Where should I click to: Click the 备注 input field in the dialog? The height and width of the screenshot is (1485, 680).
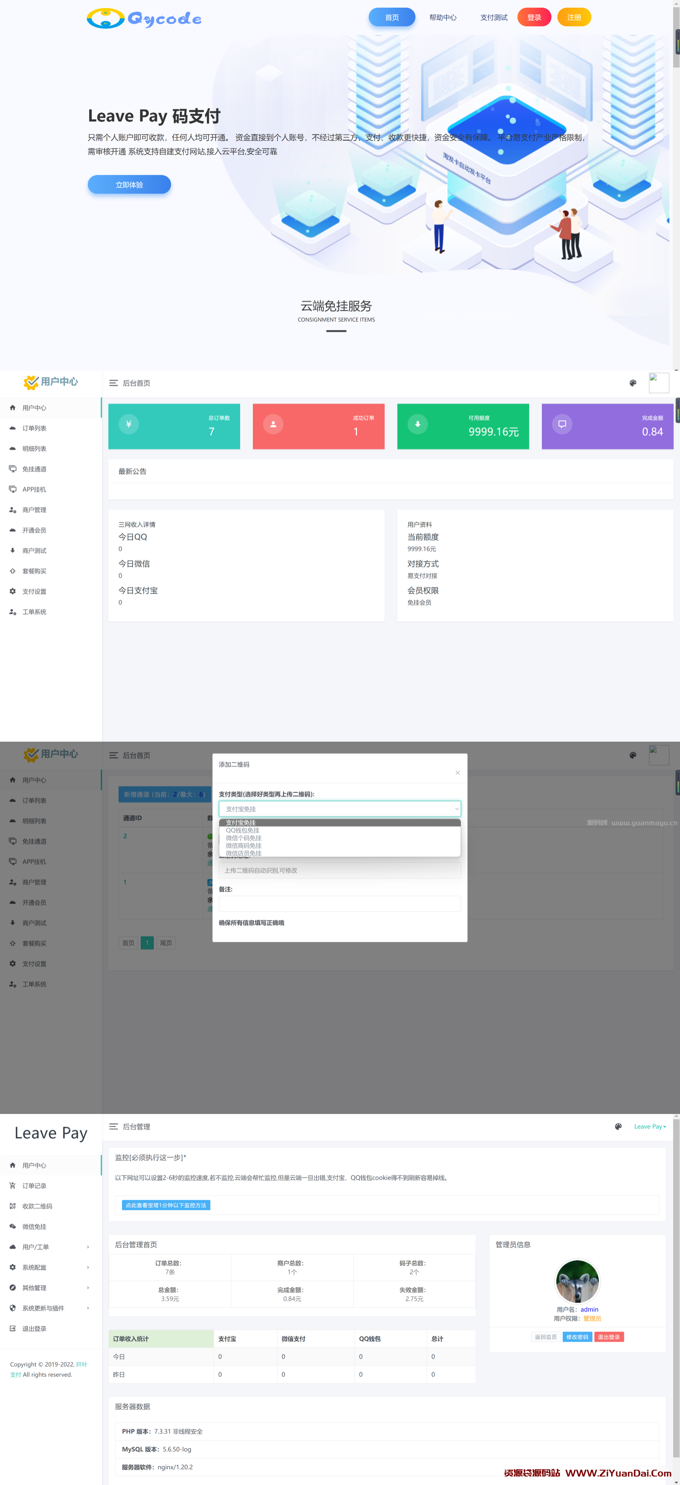[x=340, y=903]
